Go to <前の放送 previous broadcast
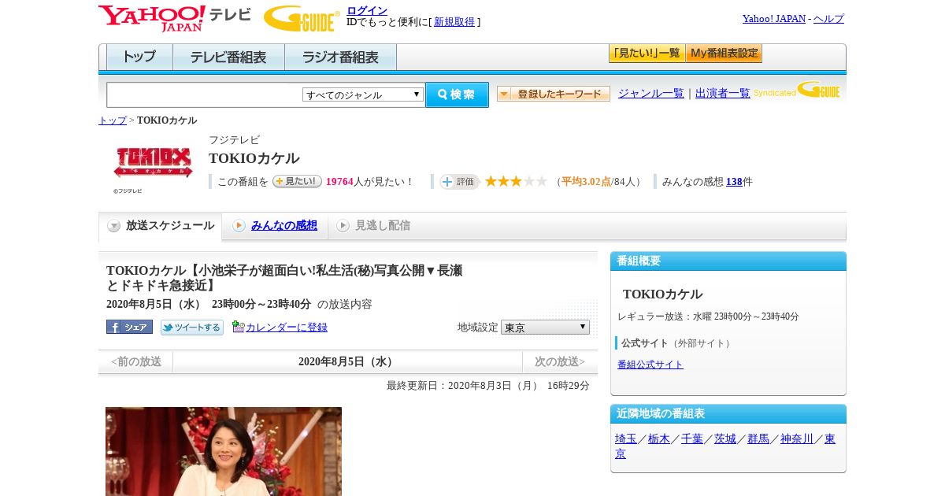 [x=136, y=362]
